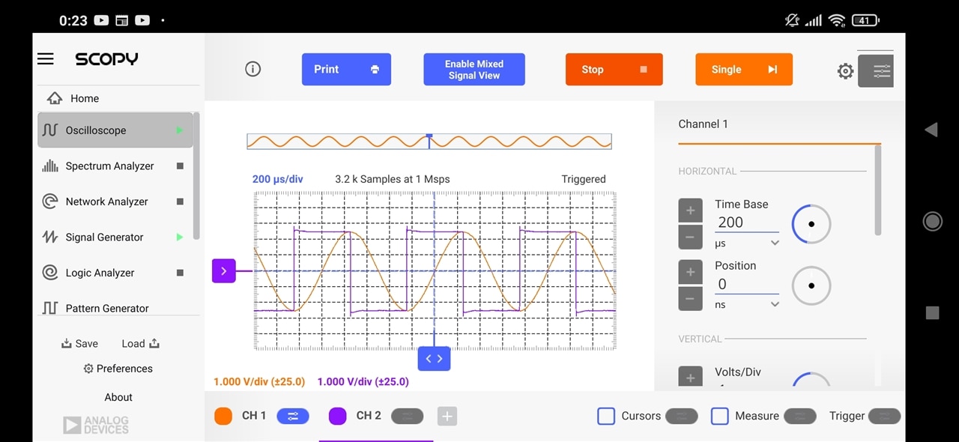Viewport: 959px width, 442px height.
Task: Toggle CH 1 orange channel enable
Action: point(223,416)
